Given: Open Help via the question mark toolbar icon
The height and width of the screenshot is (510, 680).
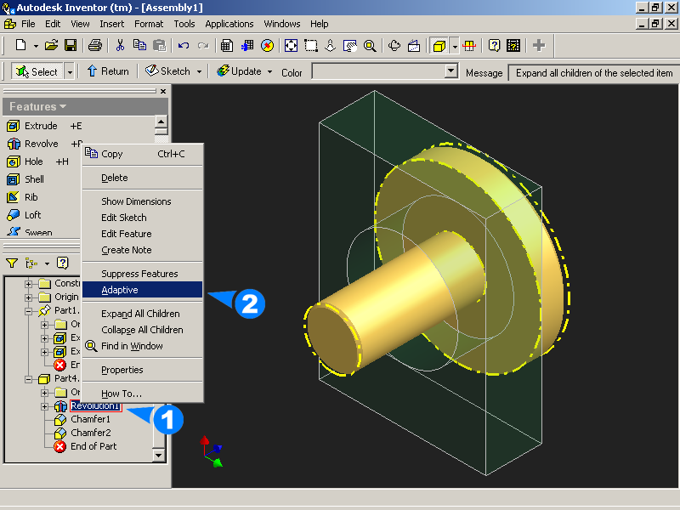Looking at the screenshot, I should click(x=494, y=45).
